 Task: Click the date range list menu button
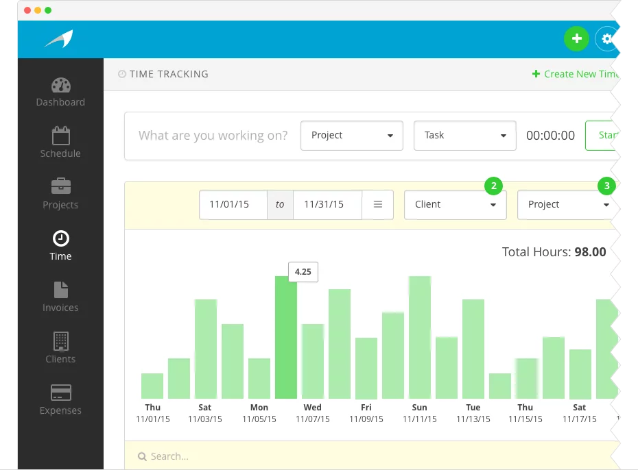coord(377,205)
